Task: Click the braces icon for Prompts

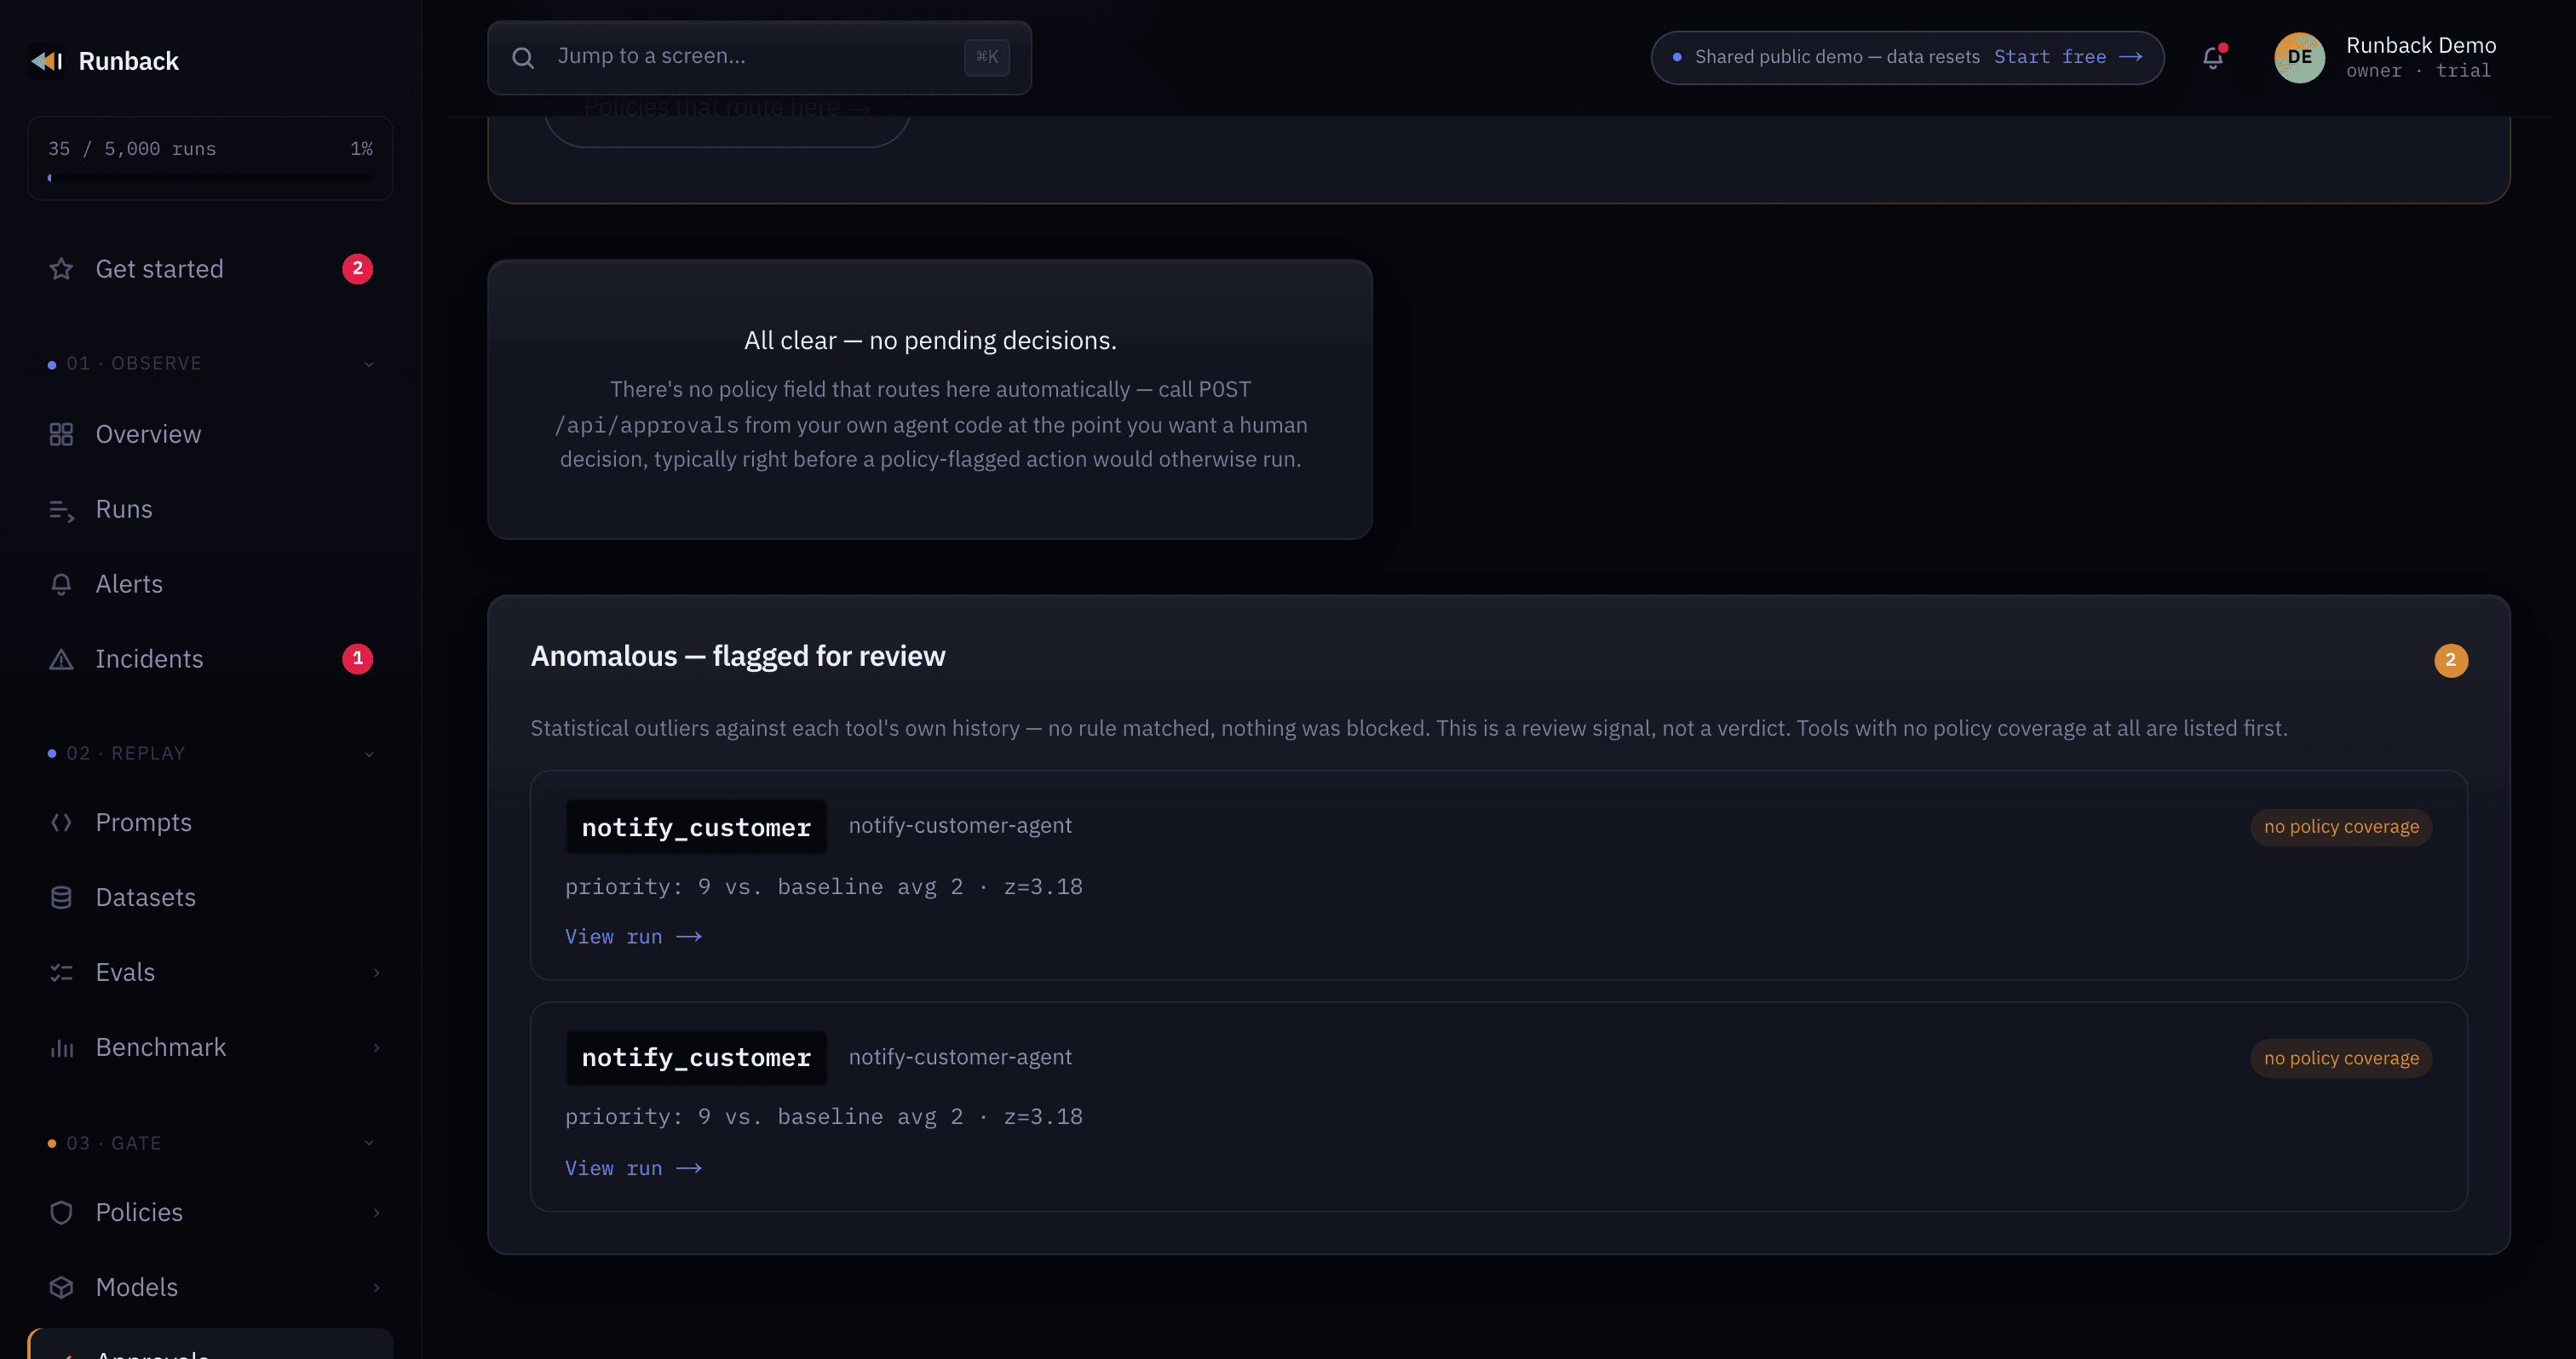Action: [61, 823]
